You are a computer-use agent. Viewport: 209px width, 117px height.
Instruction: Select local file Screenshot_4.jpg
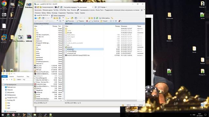(40, 84)
